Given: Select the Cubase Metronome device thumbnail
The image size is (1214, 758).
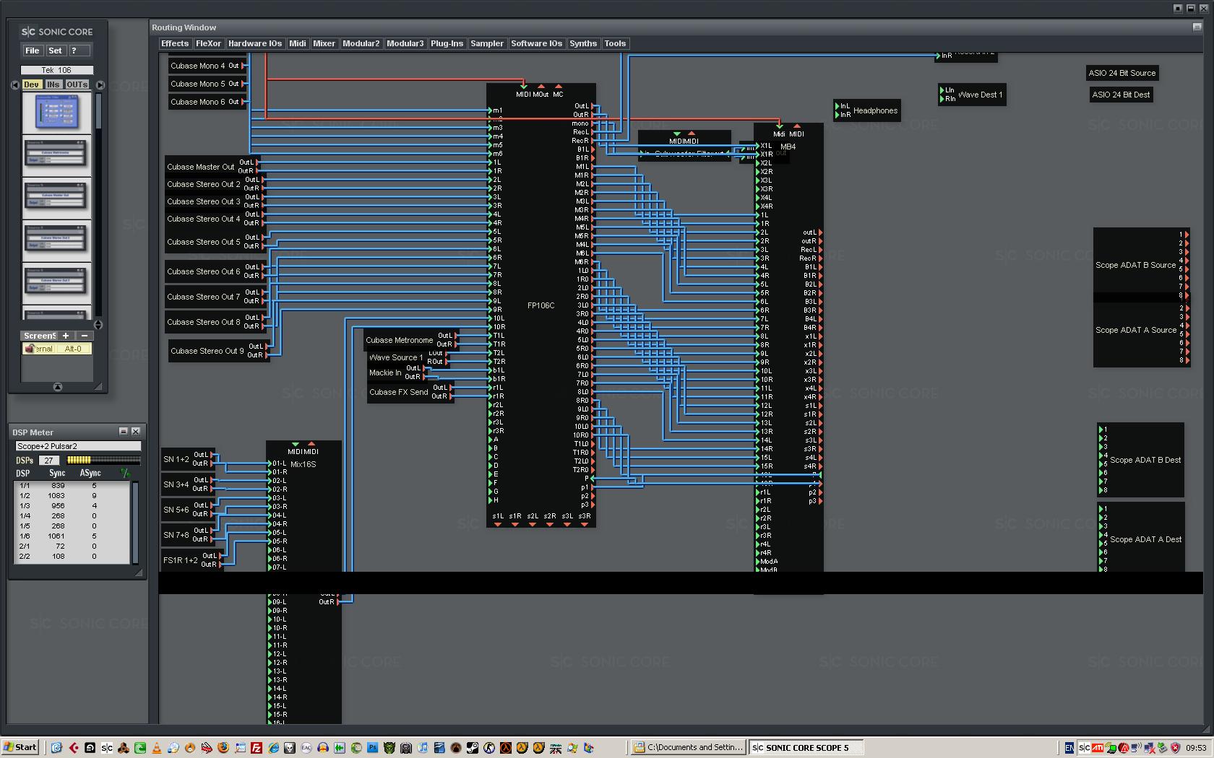Looking at the screenshot, I should [x=57, y=155].
